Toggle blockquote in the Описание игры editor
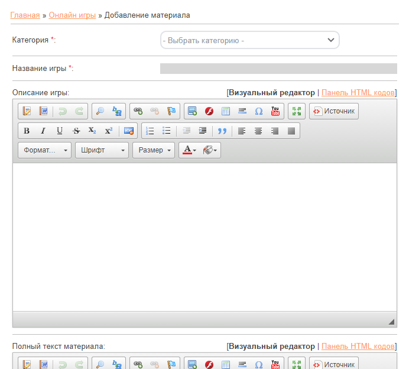 click(x=222, y=131)
